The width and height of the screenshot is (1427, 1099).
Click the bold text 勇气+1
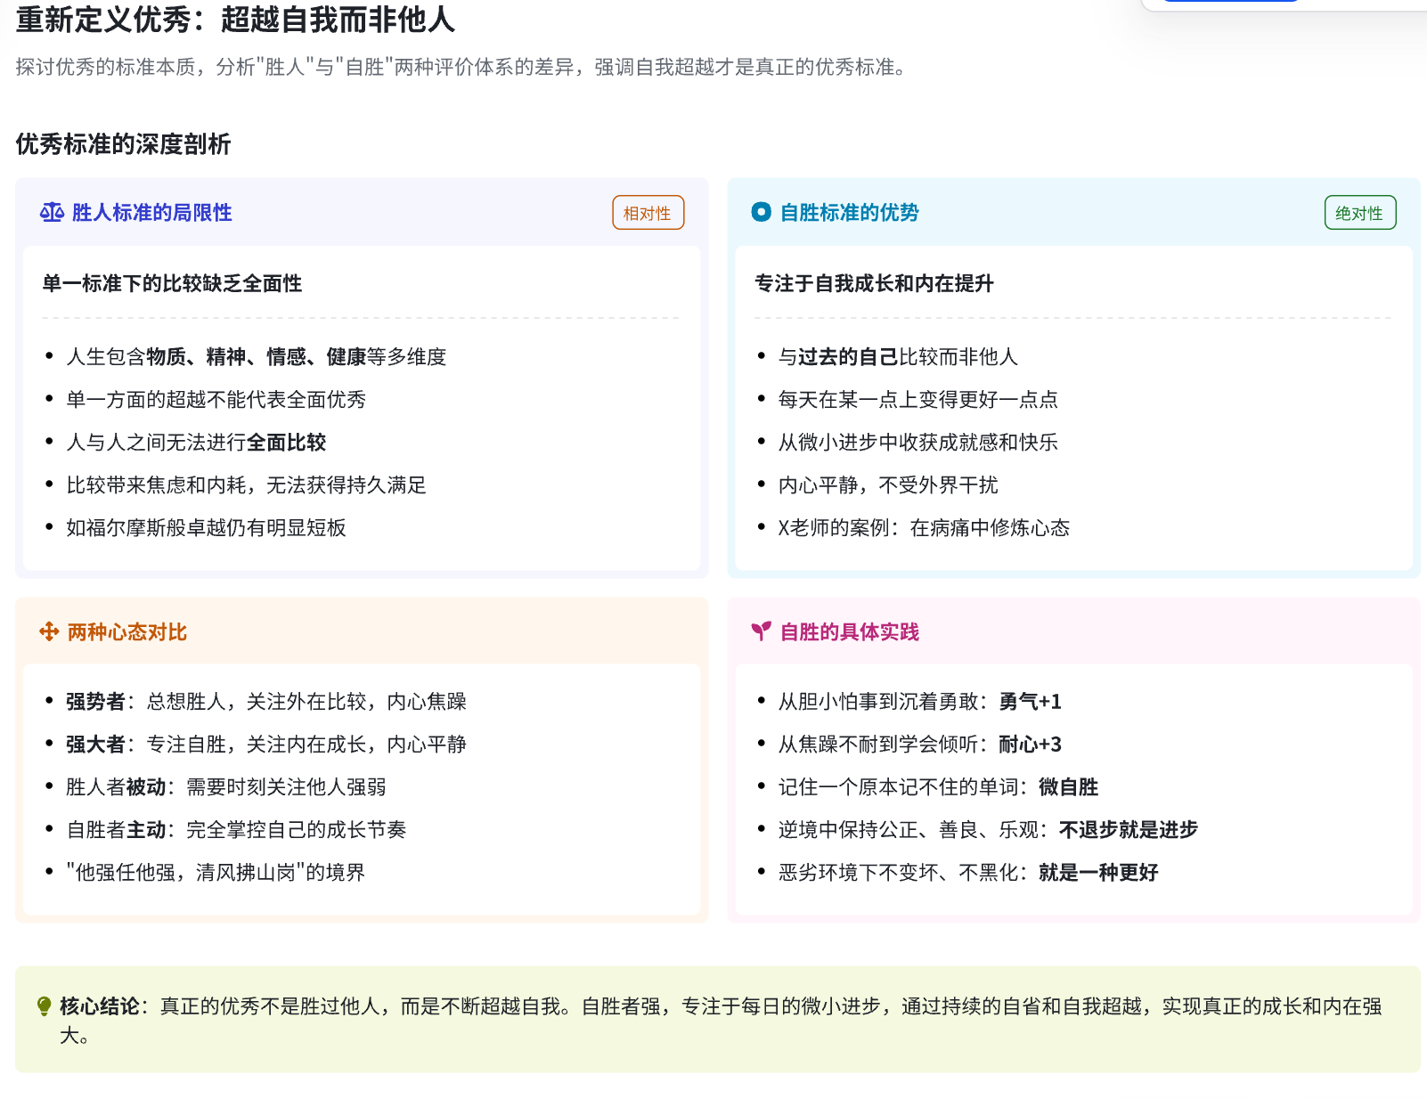[x=1030, y=702]
